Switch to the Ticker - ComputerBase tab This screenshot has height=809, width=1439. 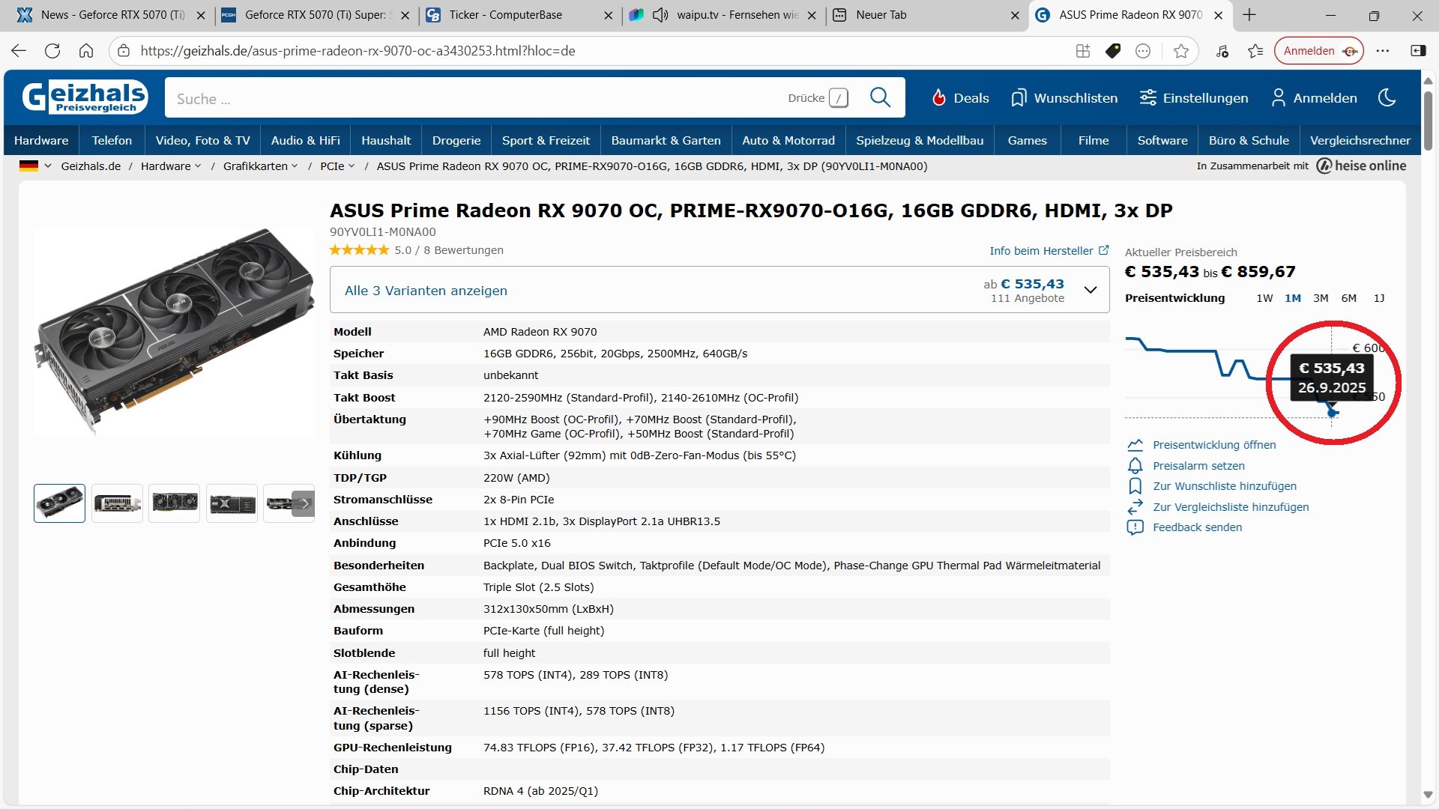(506, 15)
